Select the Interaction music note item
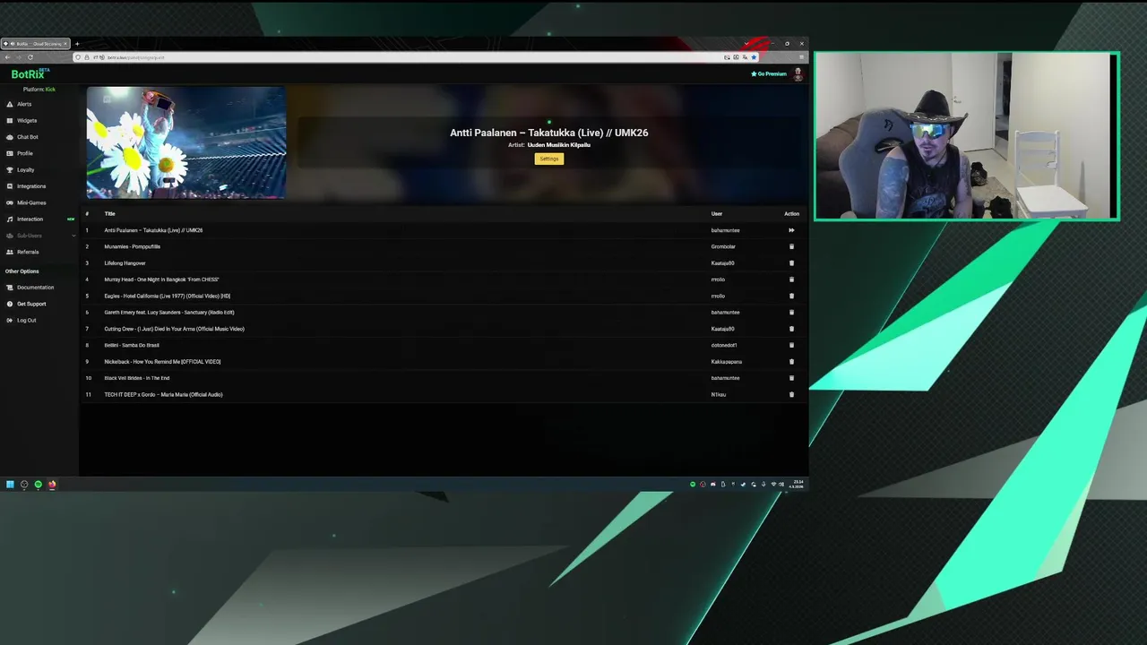 30,219
